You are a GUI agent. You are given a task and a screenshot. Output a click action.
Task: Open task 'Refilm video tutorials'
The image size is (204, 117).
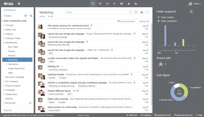(58, 99)
